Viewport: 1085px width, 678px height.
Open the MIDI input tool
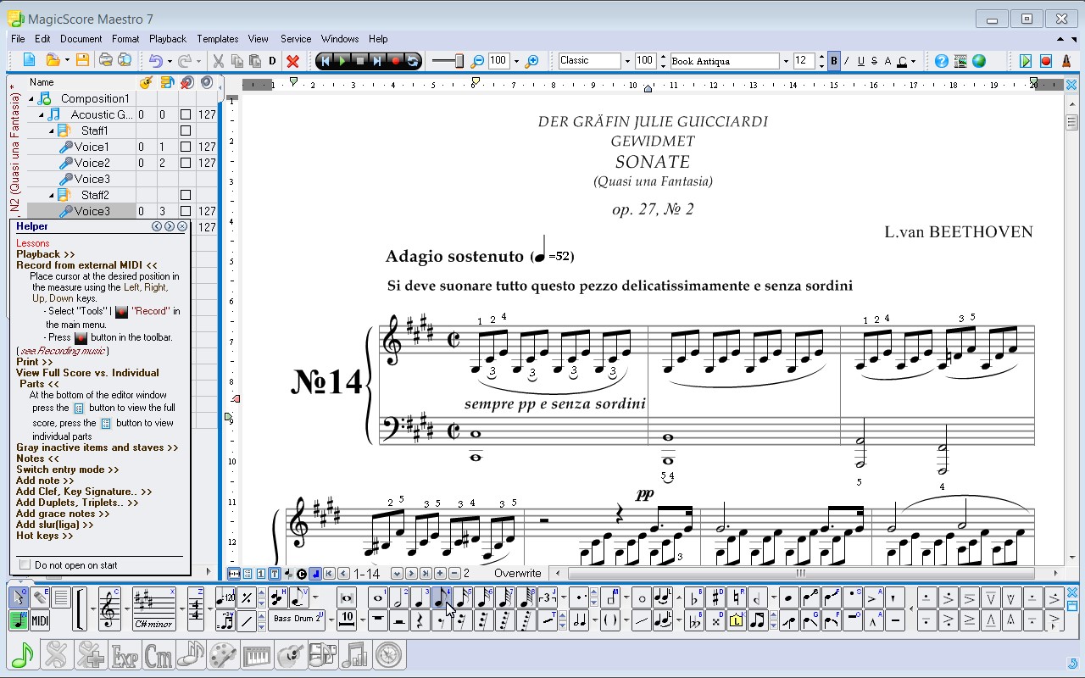pyautogui.click(x=38, y=621)
